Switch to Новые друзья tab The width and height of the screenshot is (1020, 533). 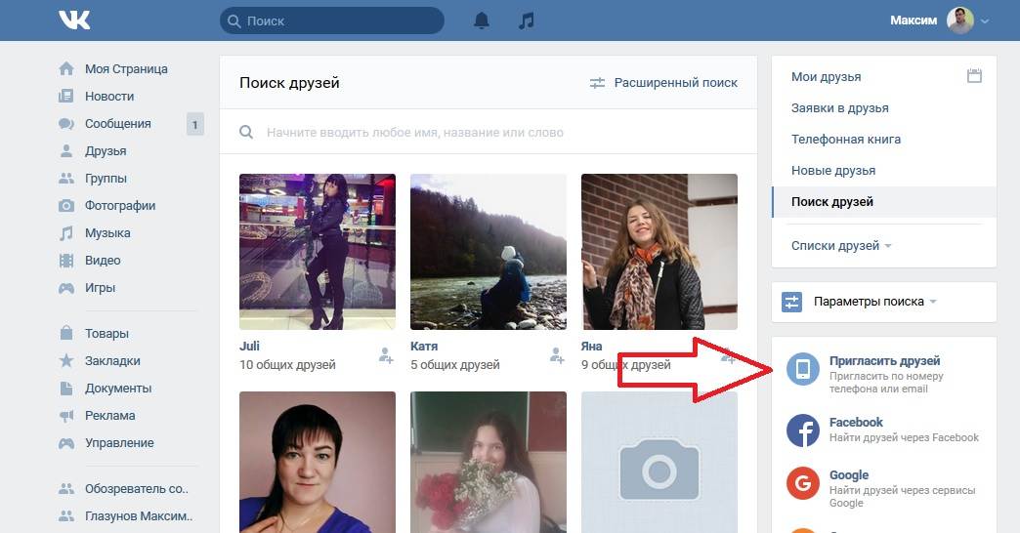tap(833, 170)
